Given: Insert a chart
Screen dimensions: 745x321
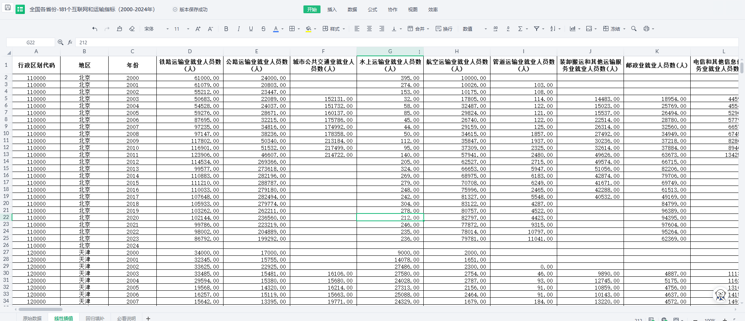Looking at the screenshot, I should [x=572, y=29].
